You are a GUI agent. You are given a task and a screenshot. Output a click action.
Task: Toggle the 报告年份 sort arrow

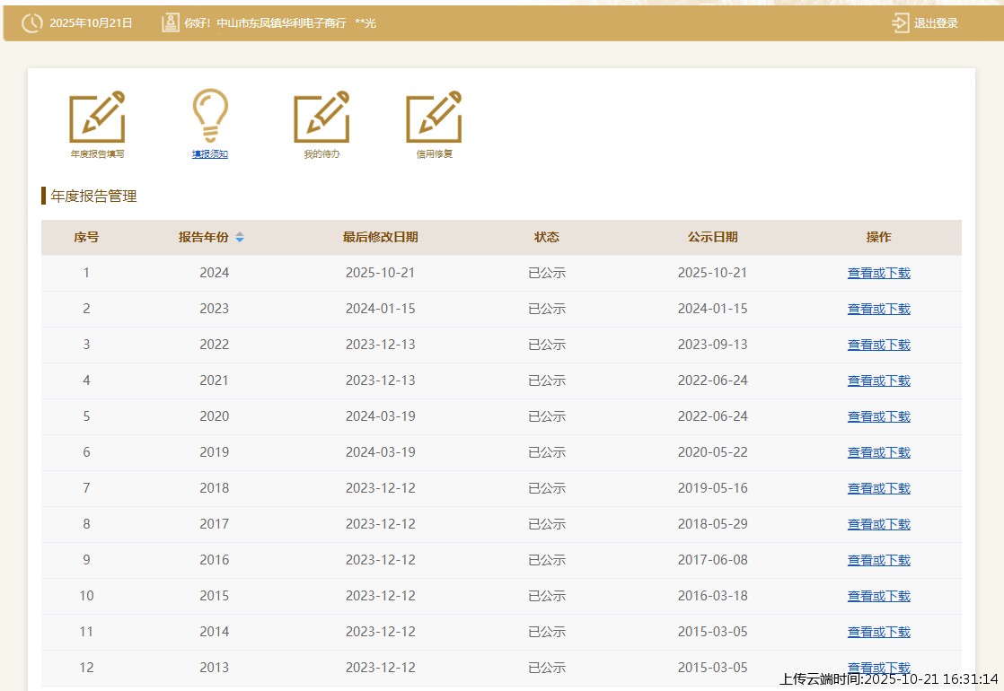[x=240, y=238]
